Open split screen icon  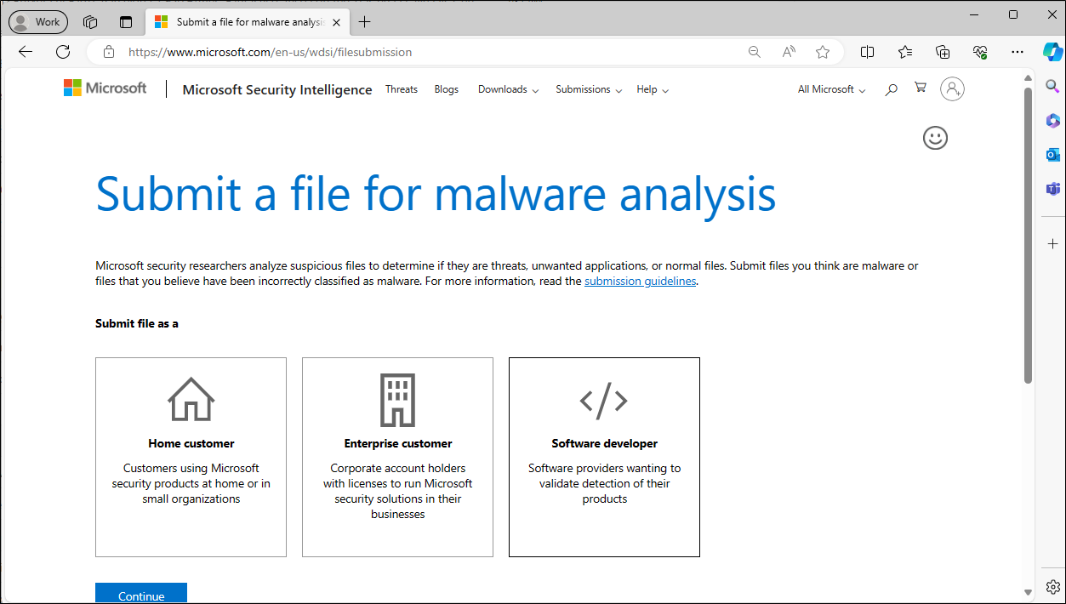(868, 52)
